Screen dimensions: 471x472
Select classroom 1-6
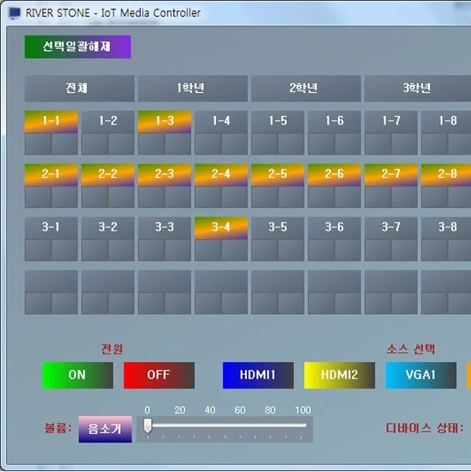pyautogui.click(x=334, y=121)
